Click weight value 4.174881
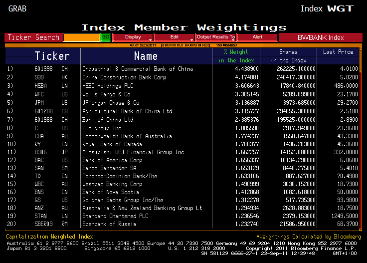 (x=247, y=77)
